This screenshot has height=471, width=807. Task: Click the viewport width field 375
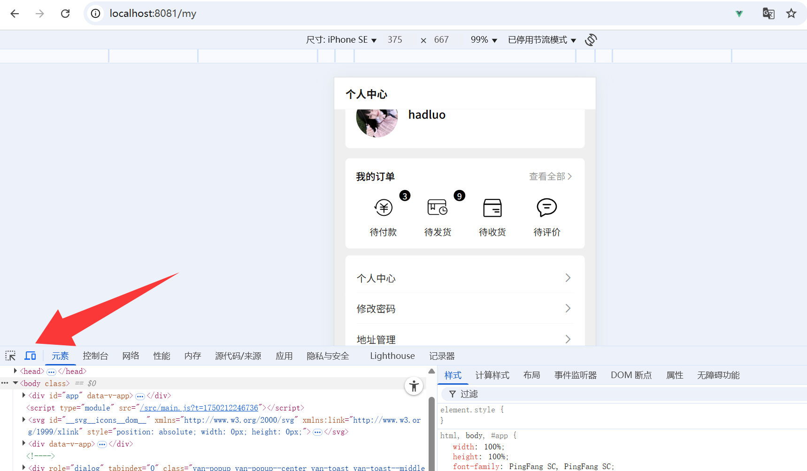395,40
